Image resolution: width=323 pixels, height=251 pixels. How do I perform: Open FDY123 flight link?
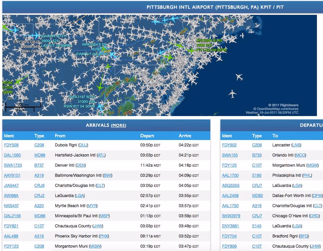click(11, 246)
